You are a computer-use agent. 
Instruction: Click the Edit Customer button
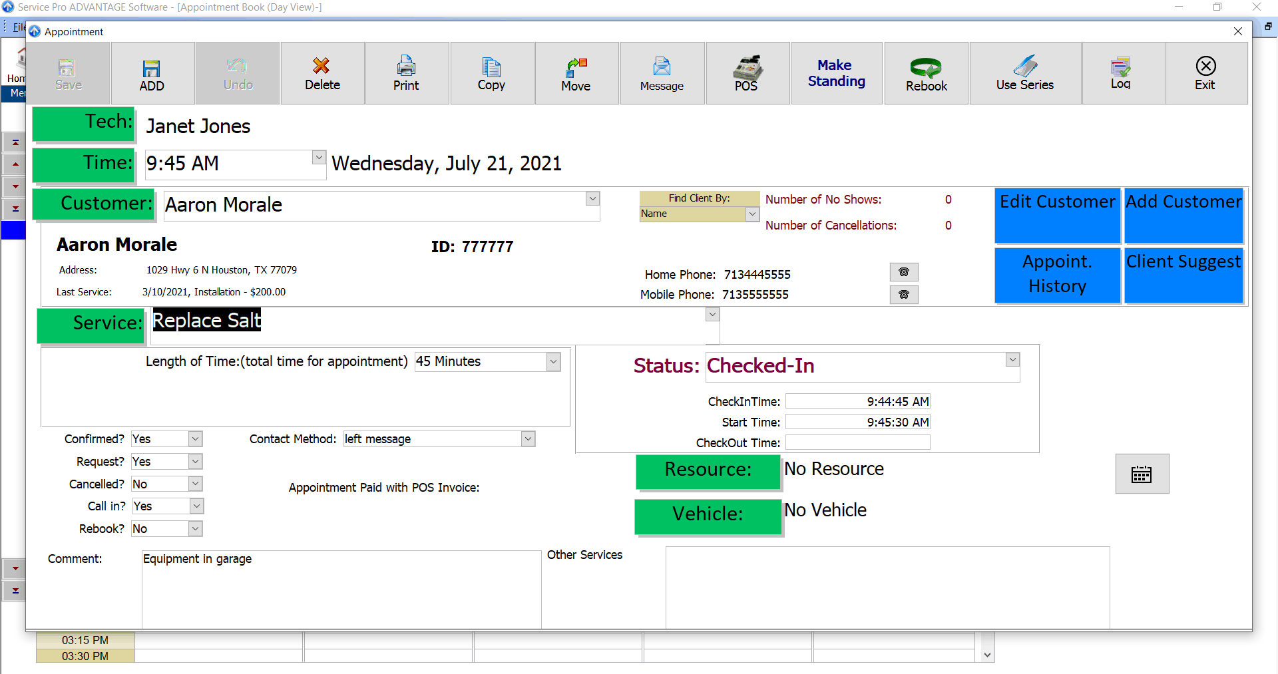coord(1058,216)
